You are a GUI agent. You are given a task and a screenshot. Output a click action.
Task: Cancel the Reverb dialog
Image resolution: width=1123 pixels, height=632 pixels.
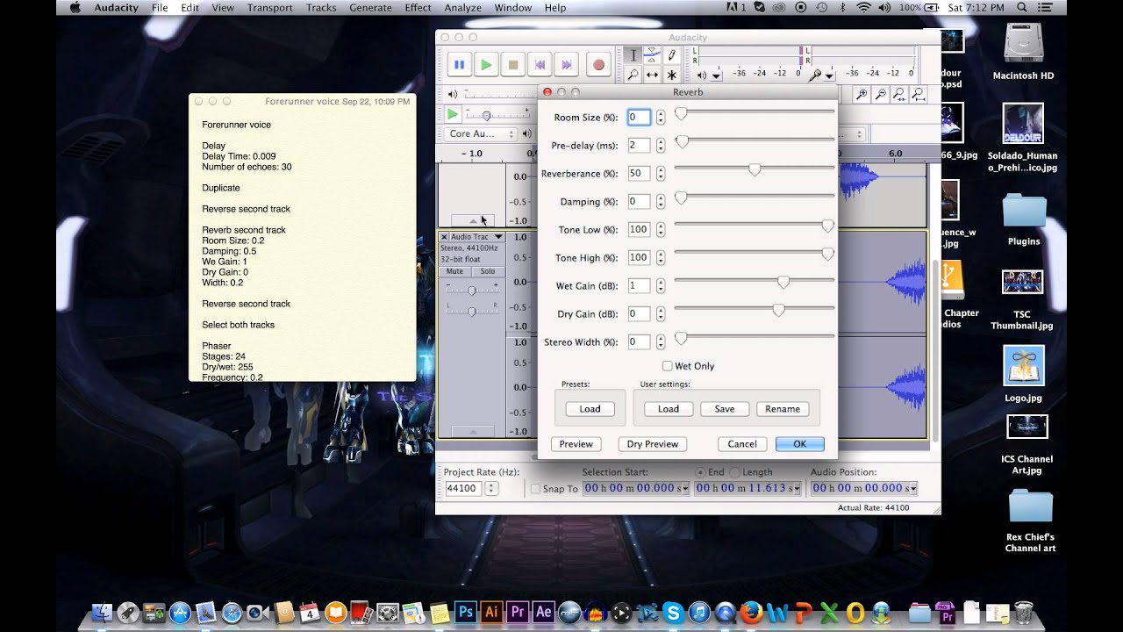[741, 444]
